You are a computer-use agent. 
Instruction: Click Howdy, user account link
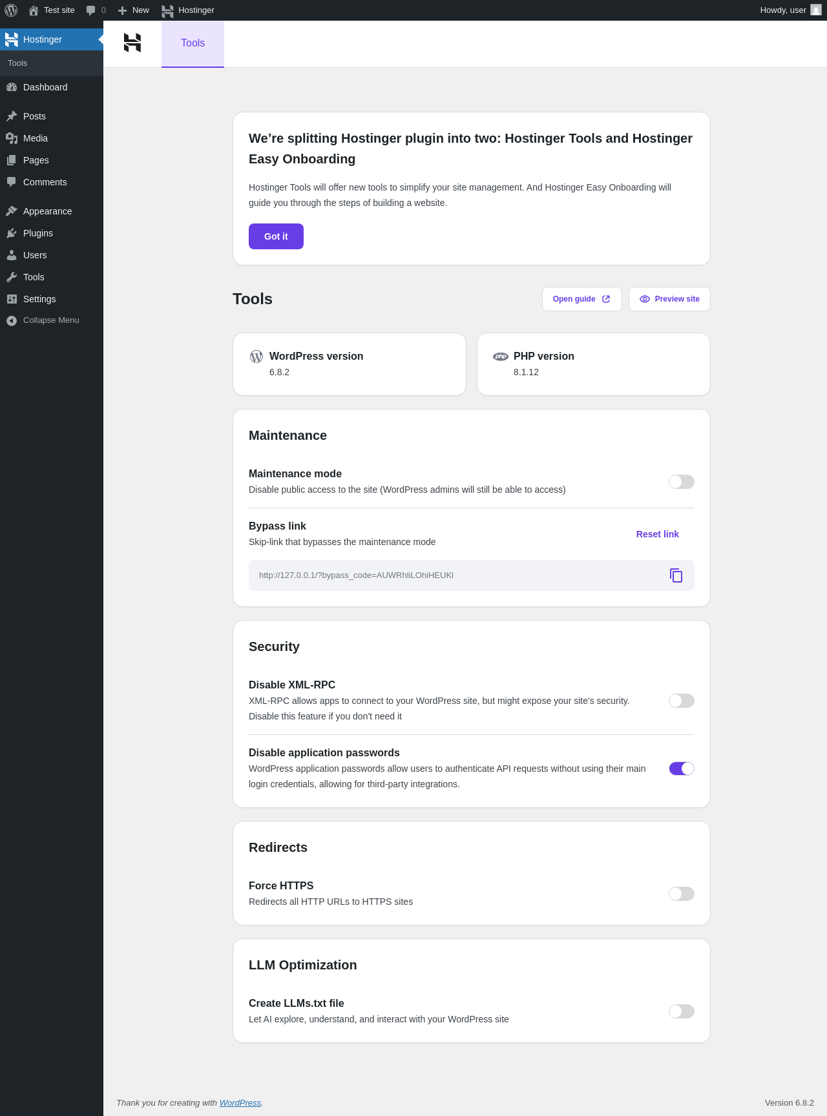(791, 10)
